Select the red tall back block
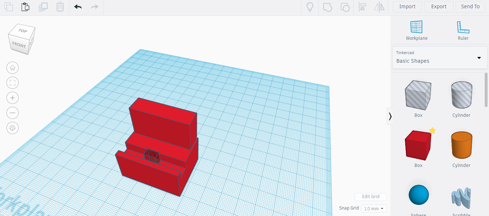This screenshot has width=489, height=216. click(x=163, y=124)
